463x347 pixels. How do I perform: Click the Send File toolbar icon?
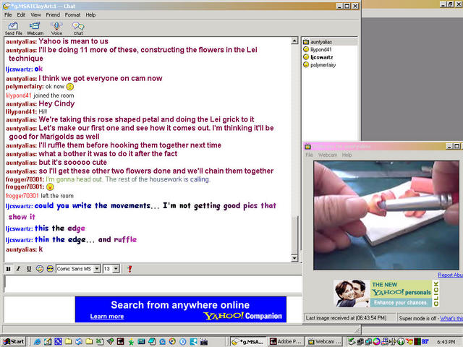(13, 28)
